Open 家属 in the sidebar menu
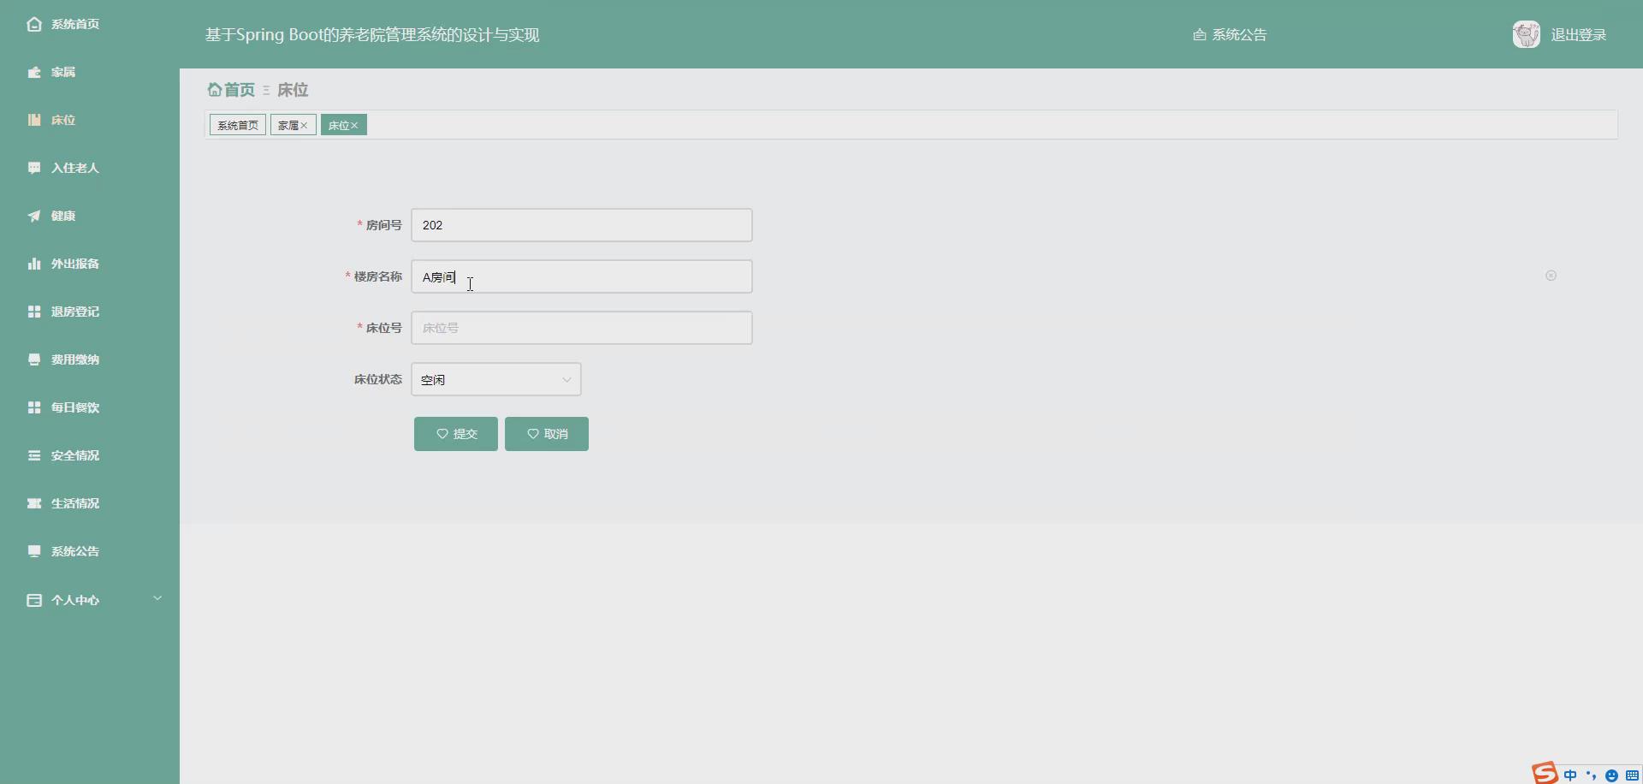 click(63, 72)
